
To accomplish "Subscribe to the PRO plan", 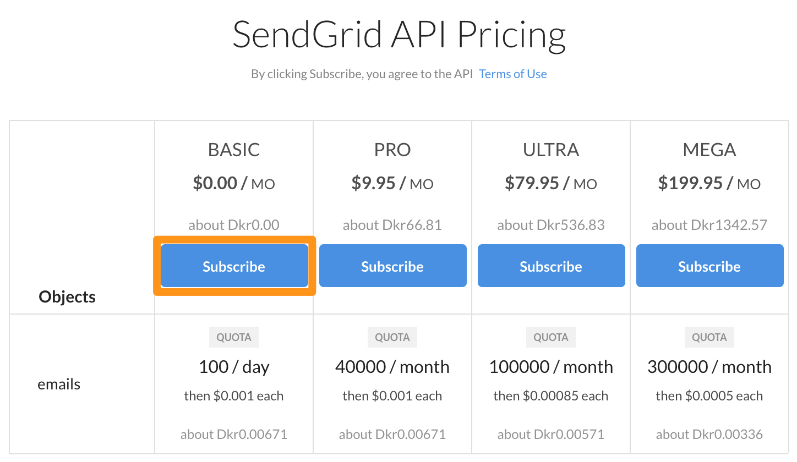I will (x=392, y=266).
